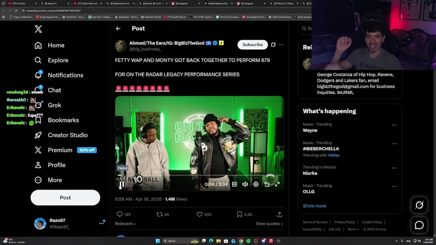The height and width of the screenshot is (245, 436).
Task: Open Bookmarks in X sidebar
Action: click(x=57, y=120)
